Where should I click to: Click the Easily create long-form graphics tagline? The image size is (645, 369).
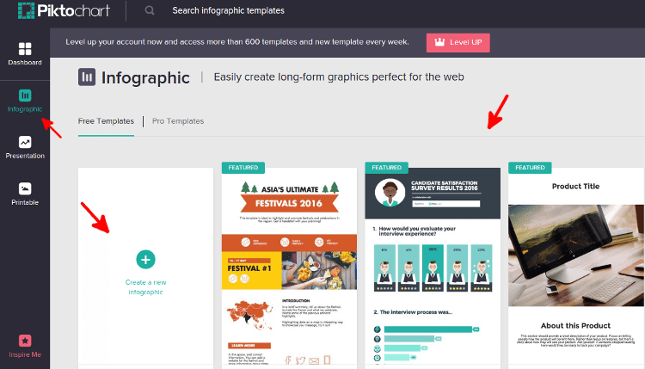[x=339, y=77]
